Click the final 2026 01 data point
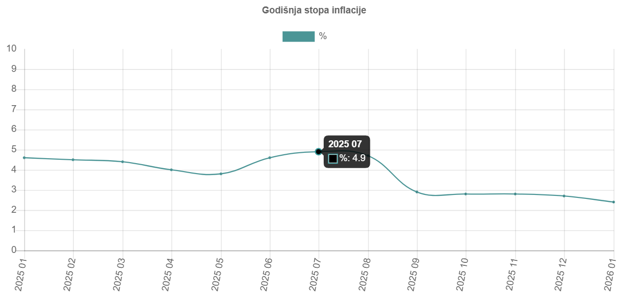This screenshot has width=629, height=308. point(614,202)
